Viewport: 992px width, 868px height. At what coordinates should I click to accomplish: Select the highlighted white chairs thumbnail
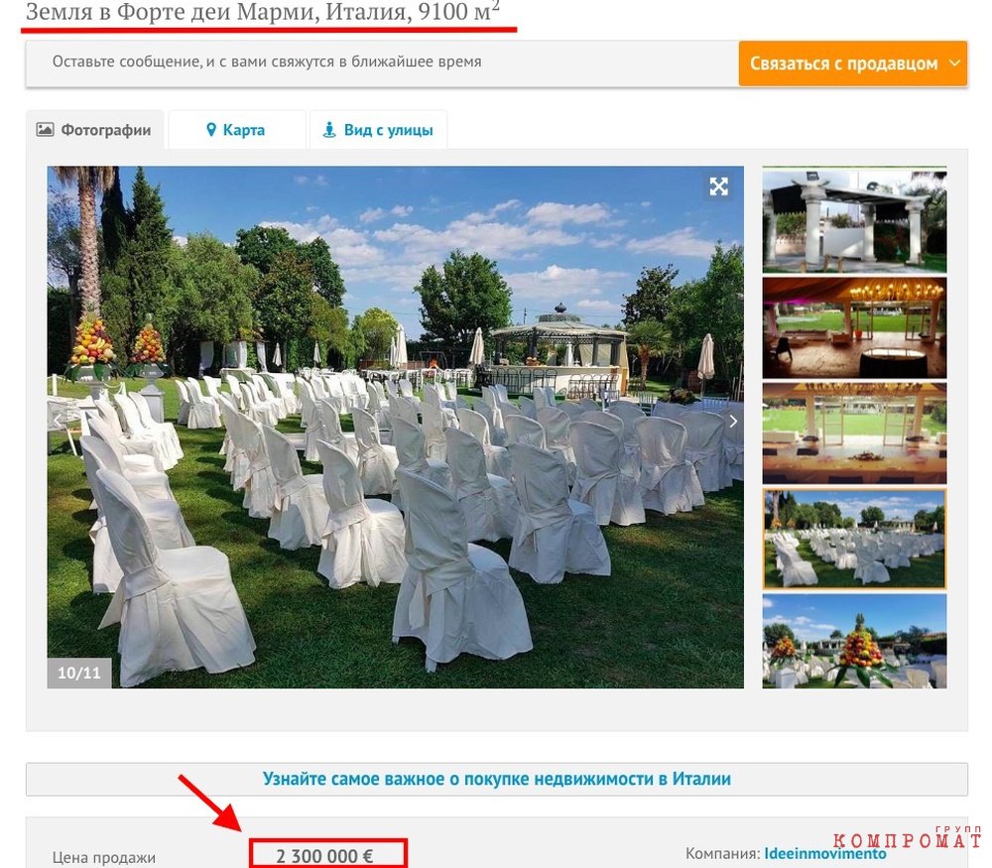[x=854, y=539]
